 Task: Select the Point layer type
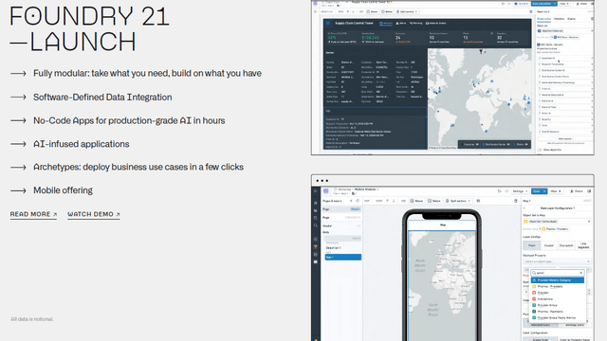click(531, 245)
